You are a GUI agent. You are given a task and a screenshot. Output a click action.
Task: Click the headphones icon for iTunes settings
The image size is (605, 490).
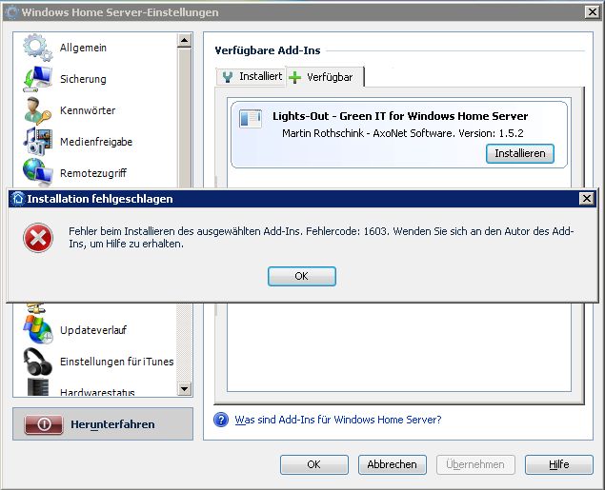pyautogui.click(x=37, y=362)
